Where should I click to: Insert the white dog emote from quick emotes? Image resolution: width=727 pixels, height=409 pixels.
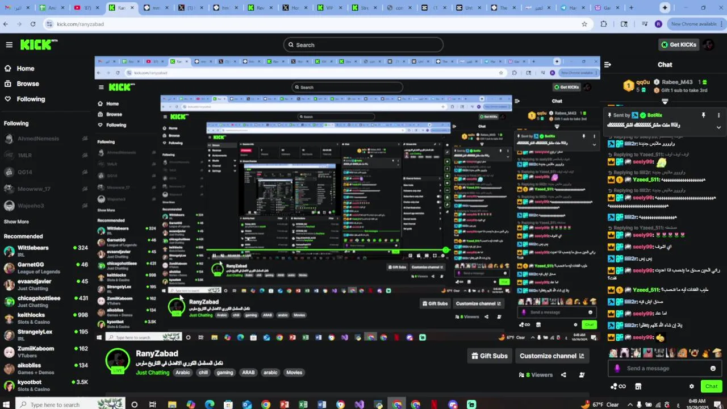click(x=625, y=353)
